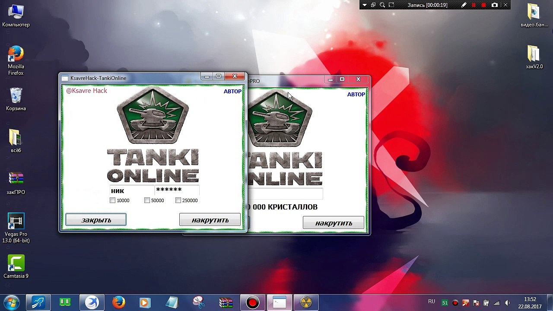553x311 pixels.
Task: Minimize the PRO window behind
Action: 331,79
